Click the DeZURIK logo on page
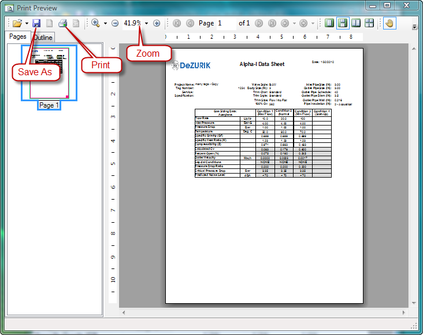The width and height of the screenshot is (423, 335). [191, 65]
